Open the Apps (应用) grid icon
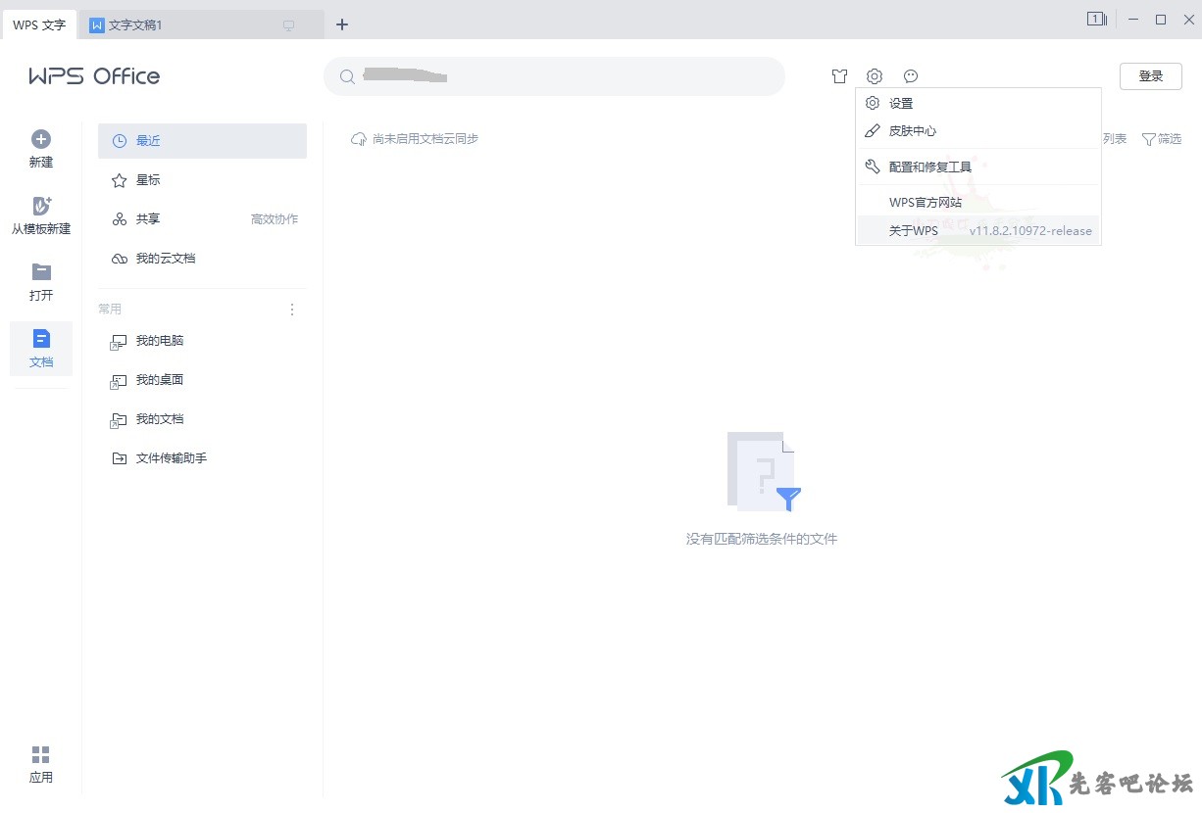The height and width of the screenshot is (813, 1202). [x=40, y=754]
